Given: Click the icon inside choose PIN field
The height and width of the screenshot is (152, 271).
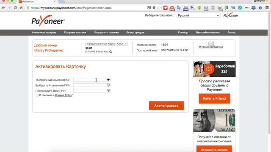Looking at the screenshot, I should 108,85.
